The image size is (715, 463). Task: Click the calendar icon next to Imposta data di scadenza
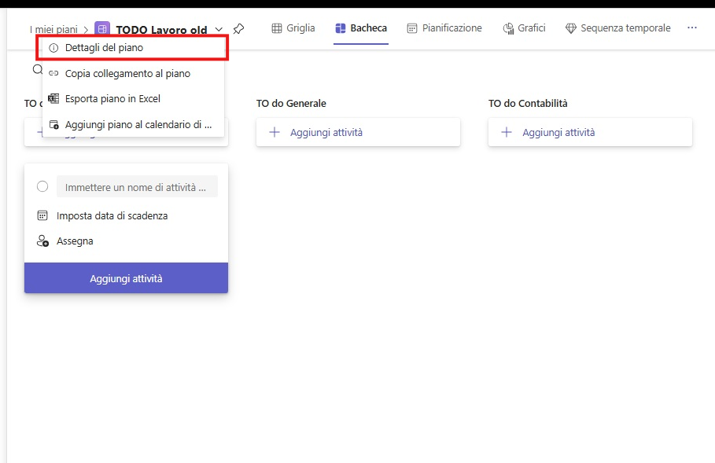pos(42,215)
